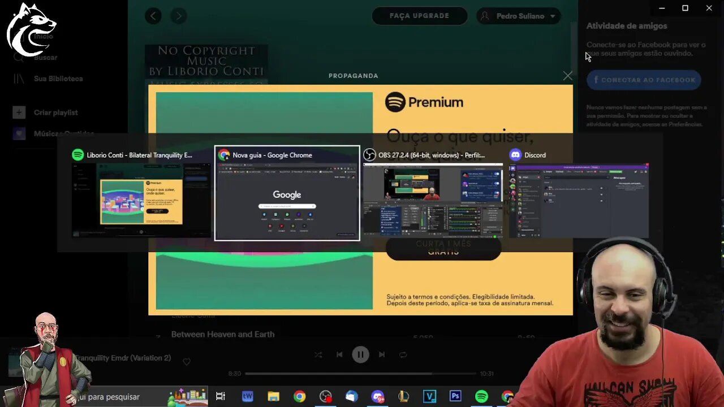Screen dimensions: 724x407
Task: Open Google Chrome from the taskbar
Action: 299,397
